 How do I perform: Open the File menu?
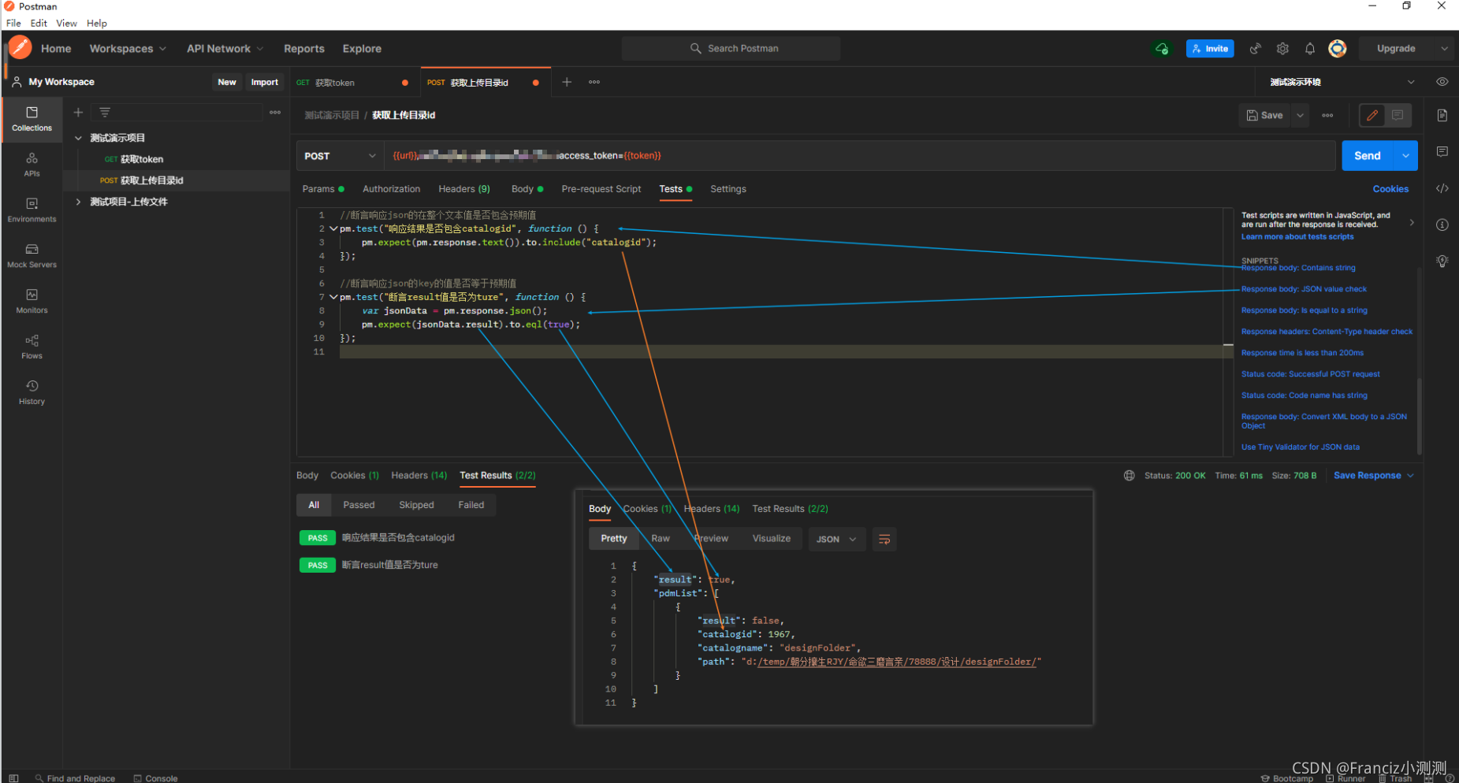pos(13,24)
